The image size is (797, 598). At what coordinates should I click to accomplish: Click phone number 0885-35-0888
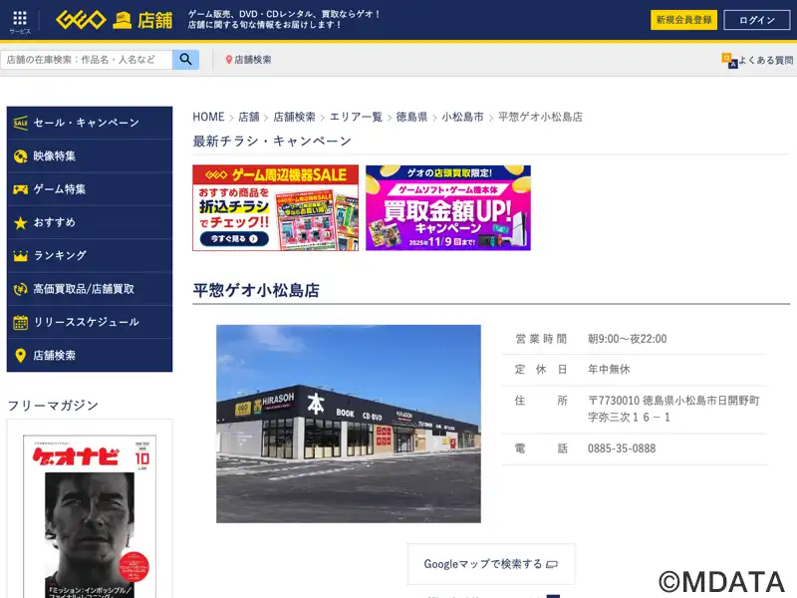(x=622, y=448)
